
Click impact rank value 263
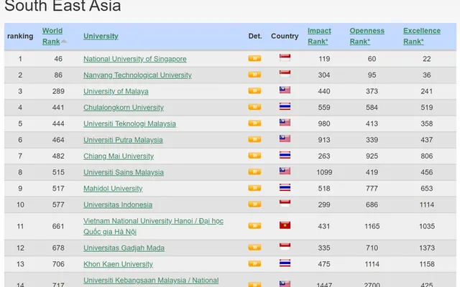click(324, 156)
